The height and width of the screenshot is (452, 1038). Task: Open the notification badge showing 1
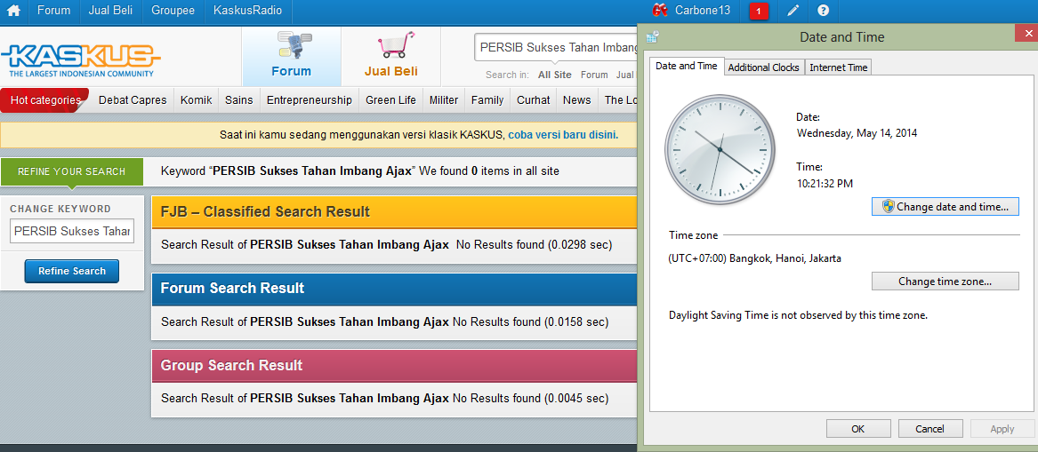coord(758,11)
